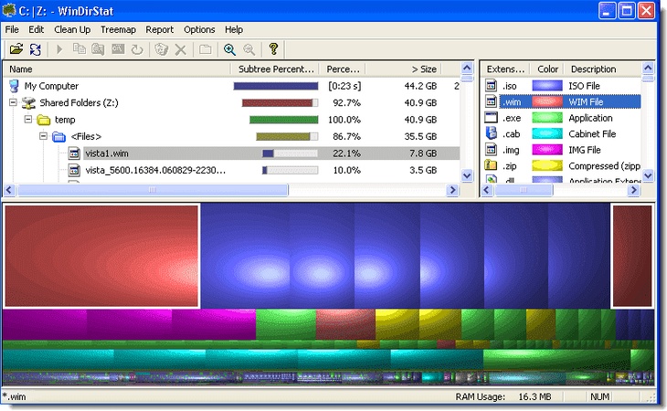Open the Report menu
The width and height of the screenshot is (667, 411).
tap(160, 30)
